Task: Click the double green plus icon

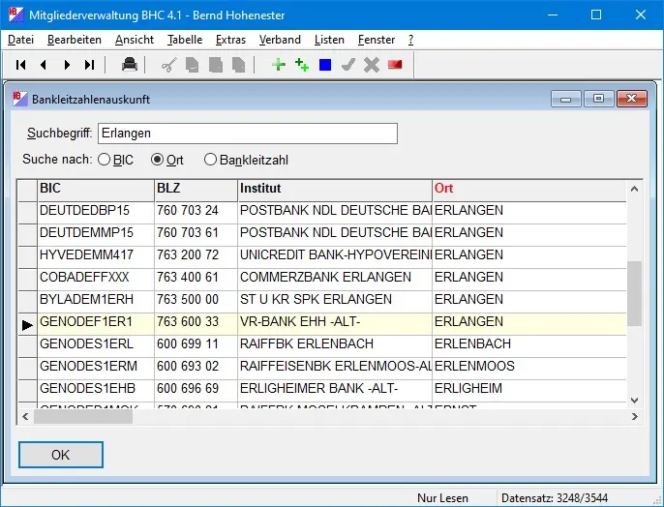Action: (x=302, y=65)
